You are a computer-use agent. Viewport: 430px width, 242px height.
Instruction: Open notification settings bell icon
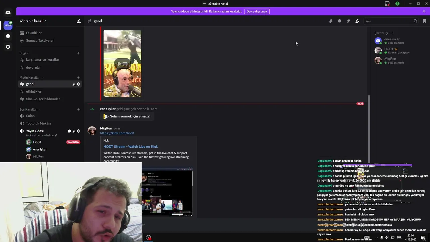(x=339, y=21)
